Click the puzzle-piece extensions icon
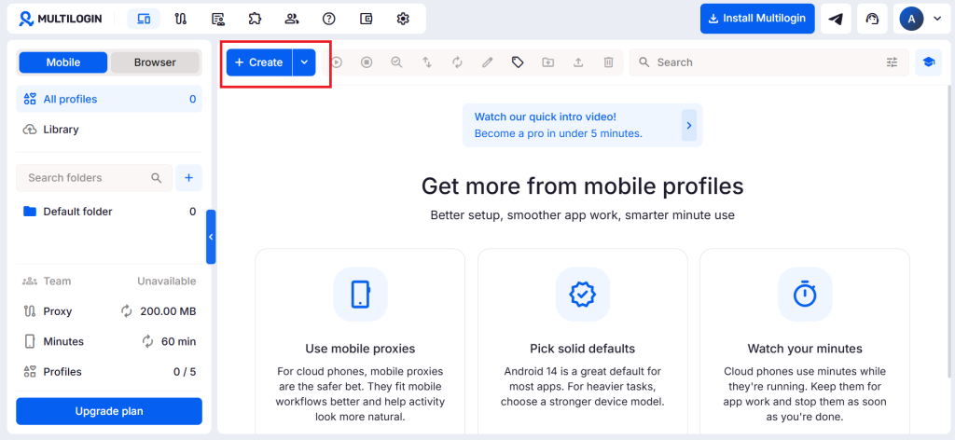The image size is (955, 440). point(255,19)
